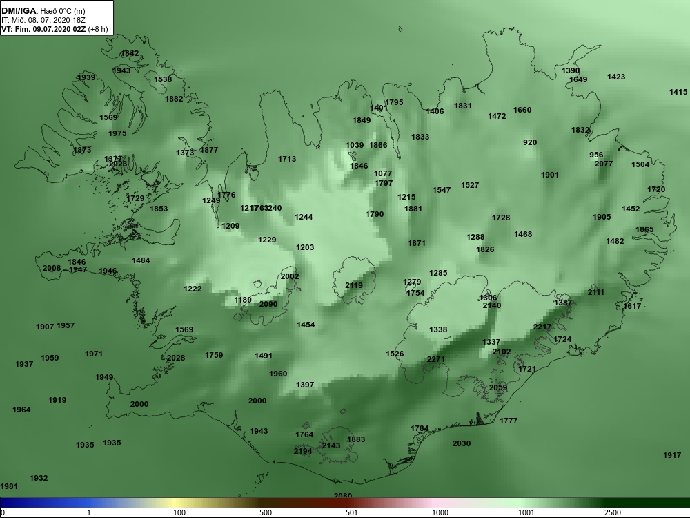Click the map value 1338
This screenshot has height=518, width=690.
click(438, 329)
